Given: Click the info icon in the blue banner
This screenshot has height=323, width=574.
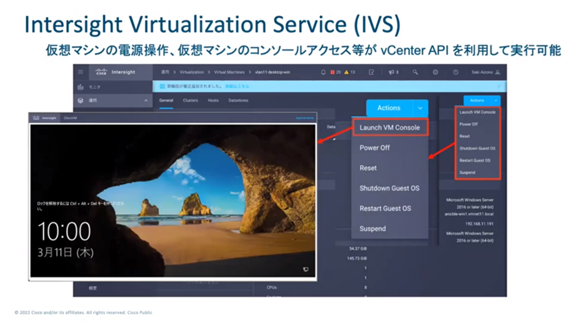Looking at the screenshot, I should (x=162, y=87).
